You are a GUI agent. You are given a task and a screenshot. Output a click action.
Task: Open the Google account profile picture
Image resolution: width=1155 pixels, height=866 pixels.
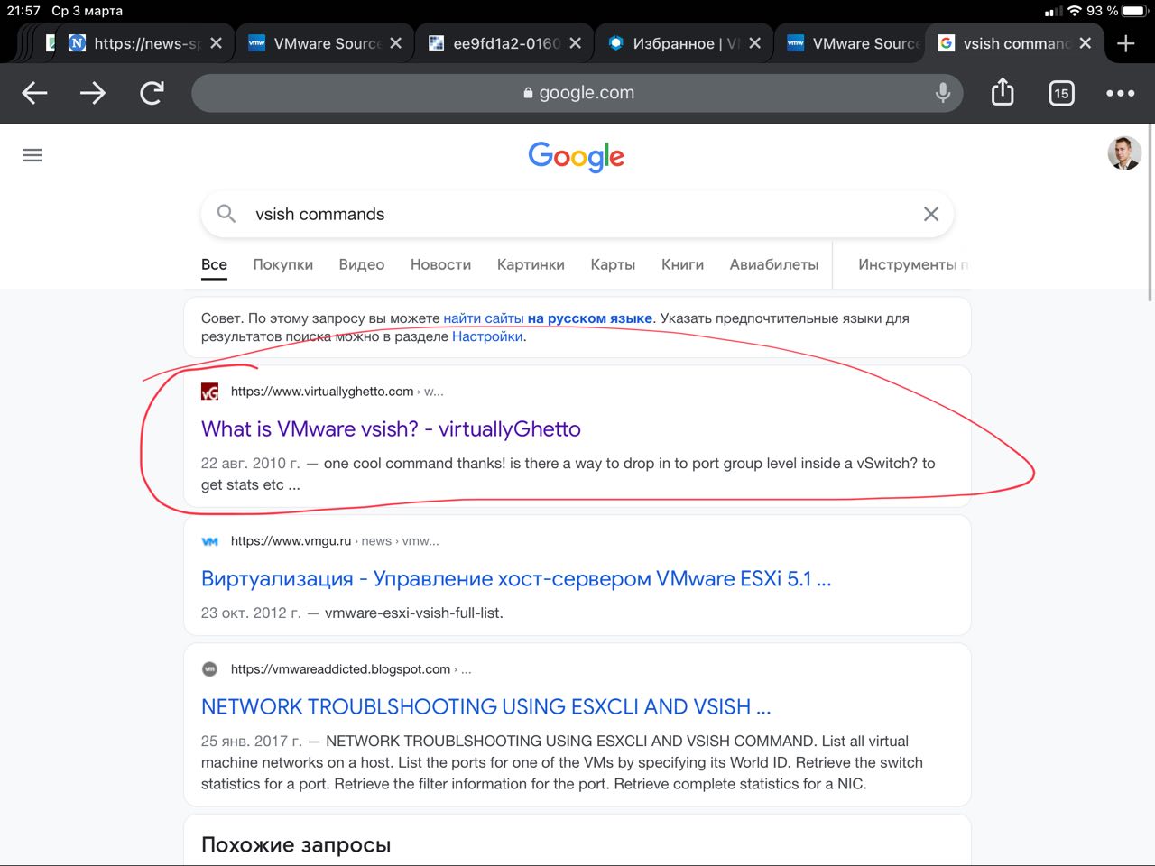1124,153
